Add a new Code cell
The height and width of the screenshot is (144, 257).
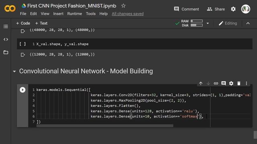pyautogui.click(x=23, y=23)
